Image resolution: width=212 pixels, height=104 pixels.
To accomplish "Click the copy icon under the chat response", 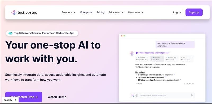I will (x=184, y=84).
